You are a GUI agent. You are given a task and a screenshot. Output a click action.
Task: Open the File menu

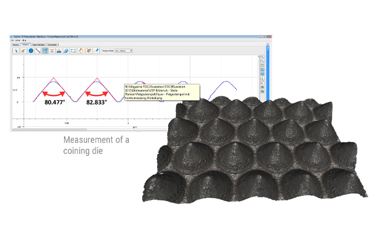(12, 40)
